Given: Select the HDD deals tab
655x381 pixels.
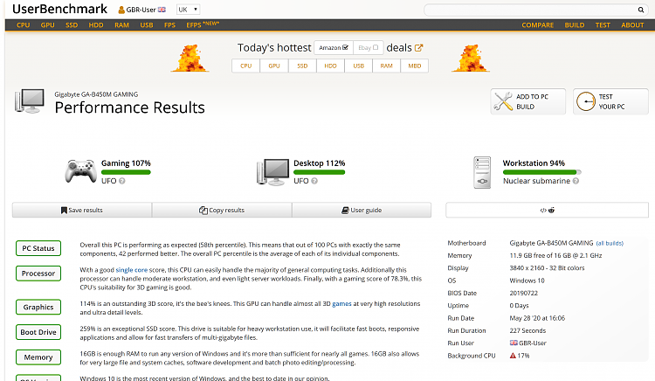Looking at the screenshot, I should pos(330,66).
